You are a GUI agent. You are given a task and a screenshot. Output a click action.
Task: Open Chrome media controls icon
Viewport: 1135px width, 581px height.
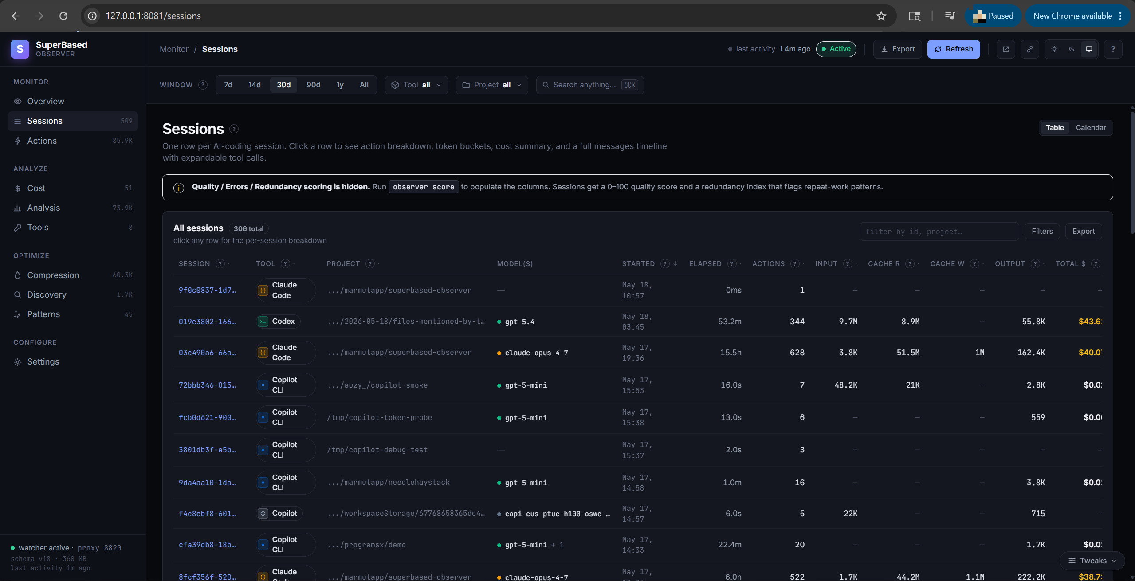(950, 16)
